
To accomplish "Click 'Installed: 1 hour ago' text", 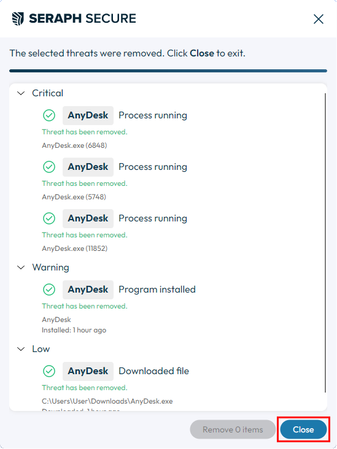I will coord(74,330).
